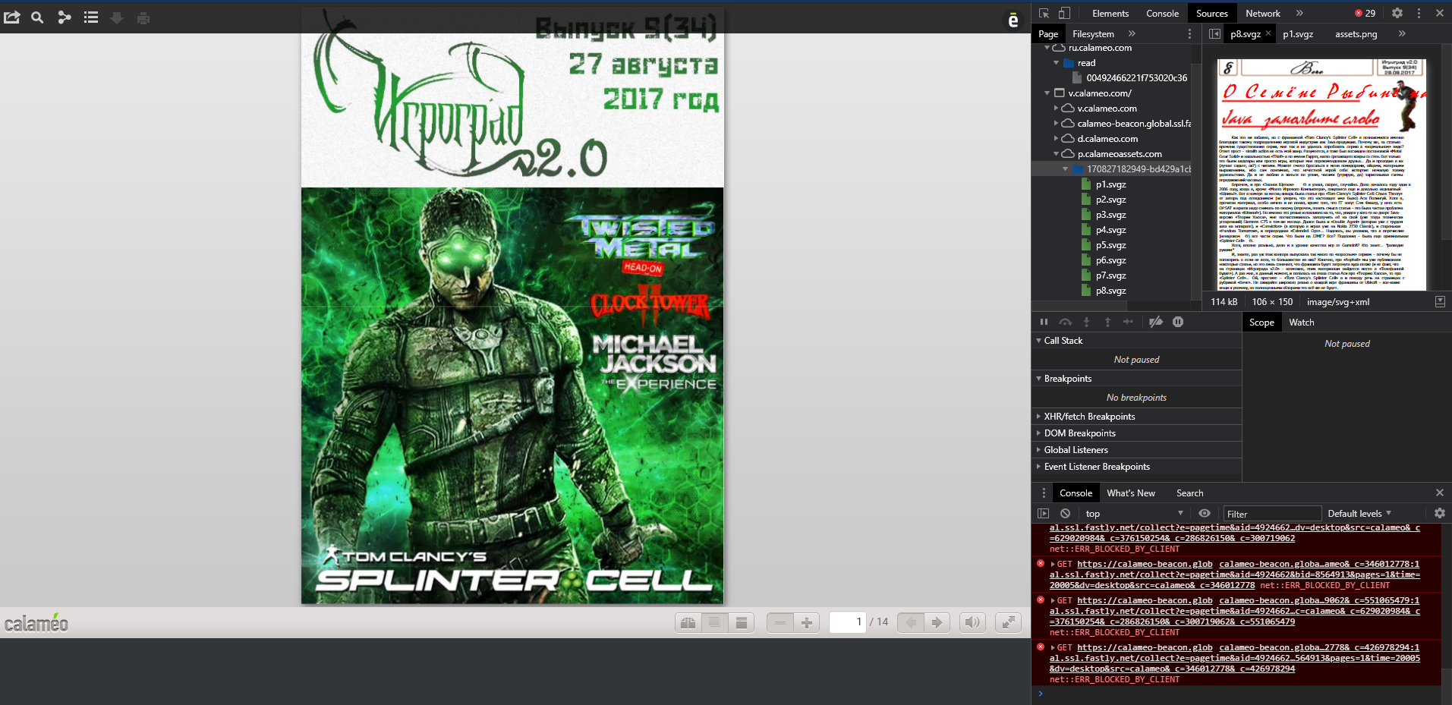Toggle the live expression eye icon
1452x705 pixels.
coord(1205,514)
